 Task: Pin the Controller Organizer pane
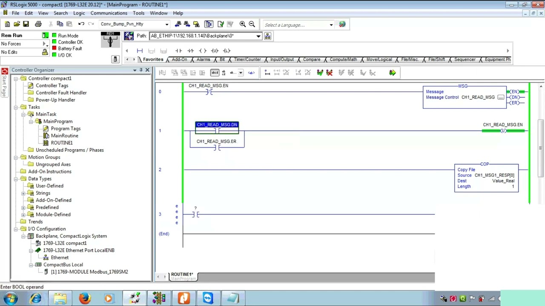[141, 70]
